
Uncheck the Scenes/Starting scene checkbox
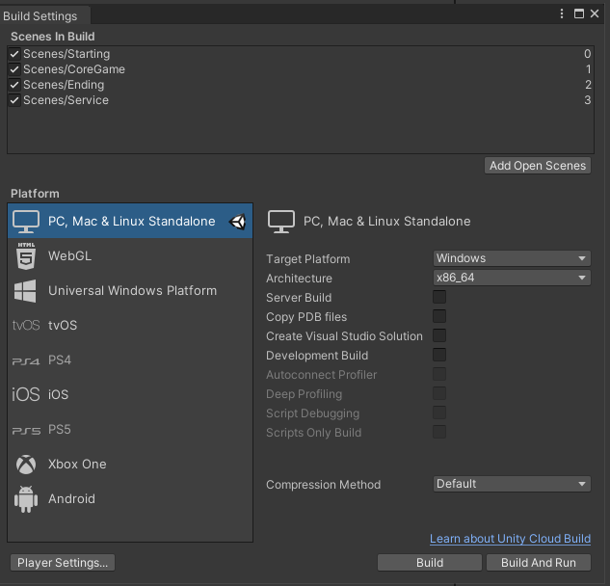coord(14,54)
